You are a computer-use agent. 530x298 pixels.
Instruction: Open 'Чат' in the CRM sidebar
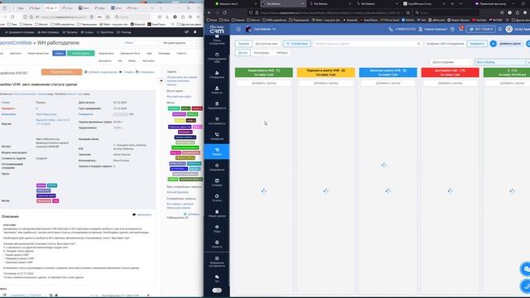[217, 278]
